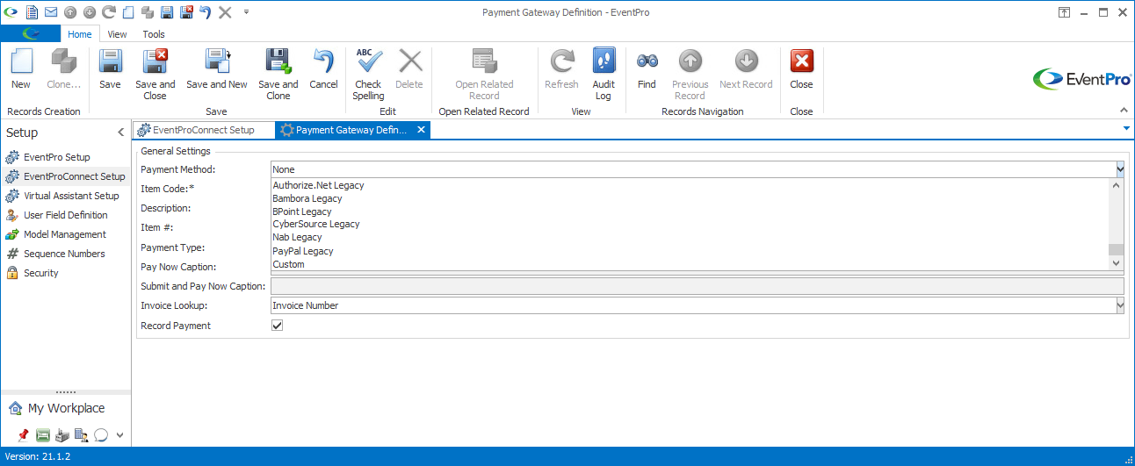Click the Delete ribbon button
The width and height of the screenshot is (1135, 466).
409,69
